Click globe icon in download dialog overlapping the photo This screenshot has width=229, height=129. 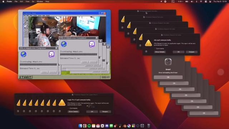(64, 44)
